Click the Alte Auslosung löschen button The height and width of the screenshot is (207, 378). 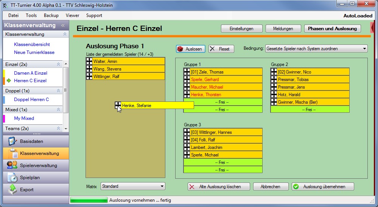219,187
